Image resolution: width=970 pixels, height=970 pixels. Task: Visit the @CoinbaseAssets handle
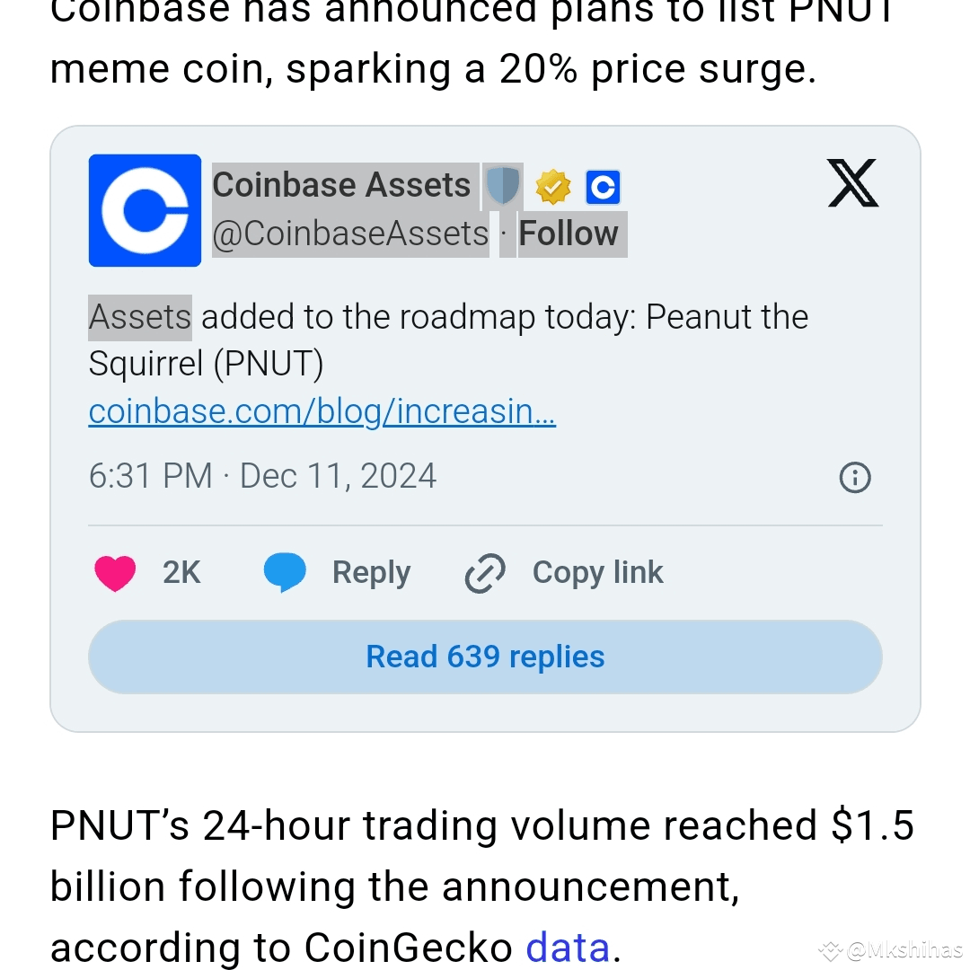tap(349, 233)
